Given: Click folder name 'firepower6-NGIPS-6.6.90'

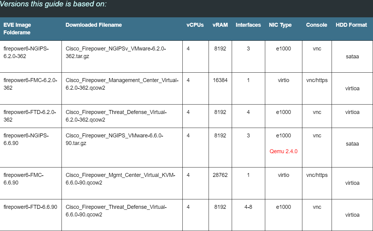Looking at the screenshot, I should [x=26, y=139].
